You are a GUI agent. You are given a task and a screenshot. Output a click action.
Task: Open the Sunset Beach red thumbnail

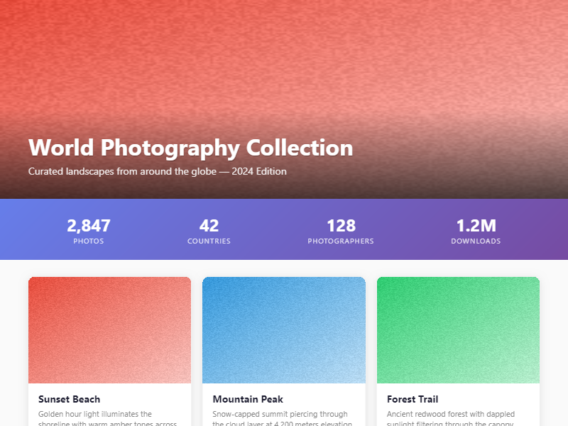point(109,330)
